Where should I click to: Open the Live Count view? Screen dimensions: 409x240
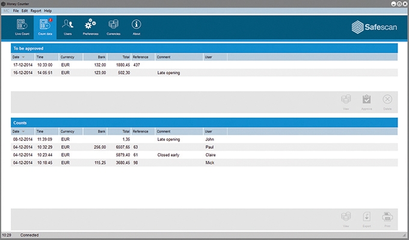[x=22, y=27]
